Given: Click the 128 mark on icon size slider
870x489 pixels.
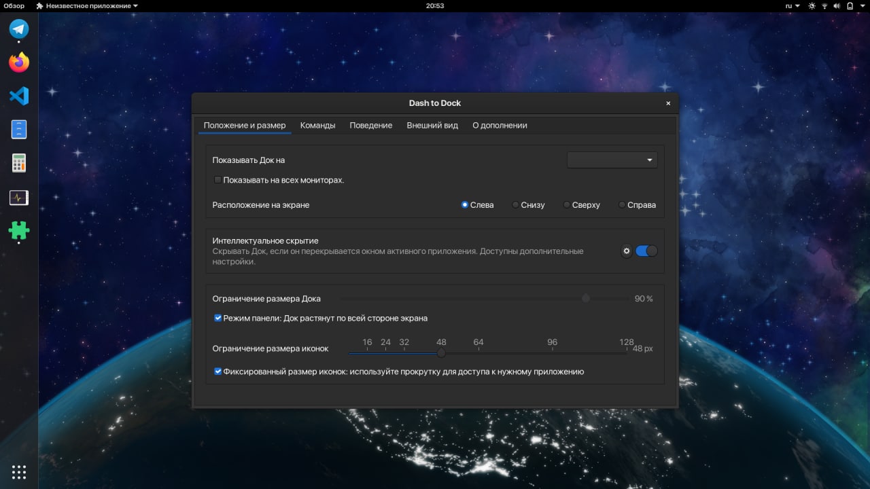Looking at the screenshot, I should (x=626, y=342).
